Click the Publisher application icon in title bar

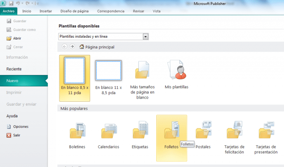pos(3,3)
